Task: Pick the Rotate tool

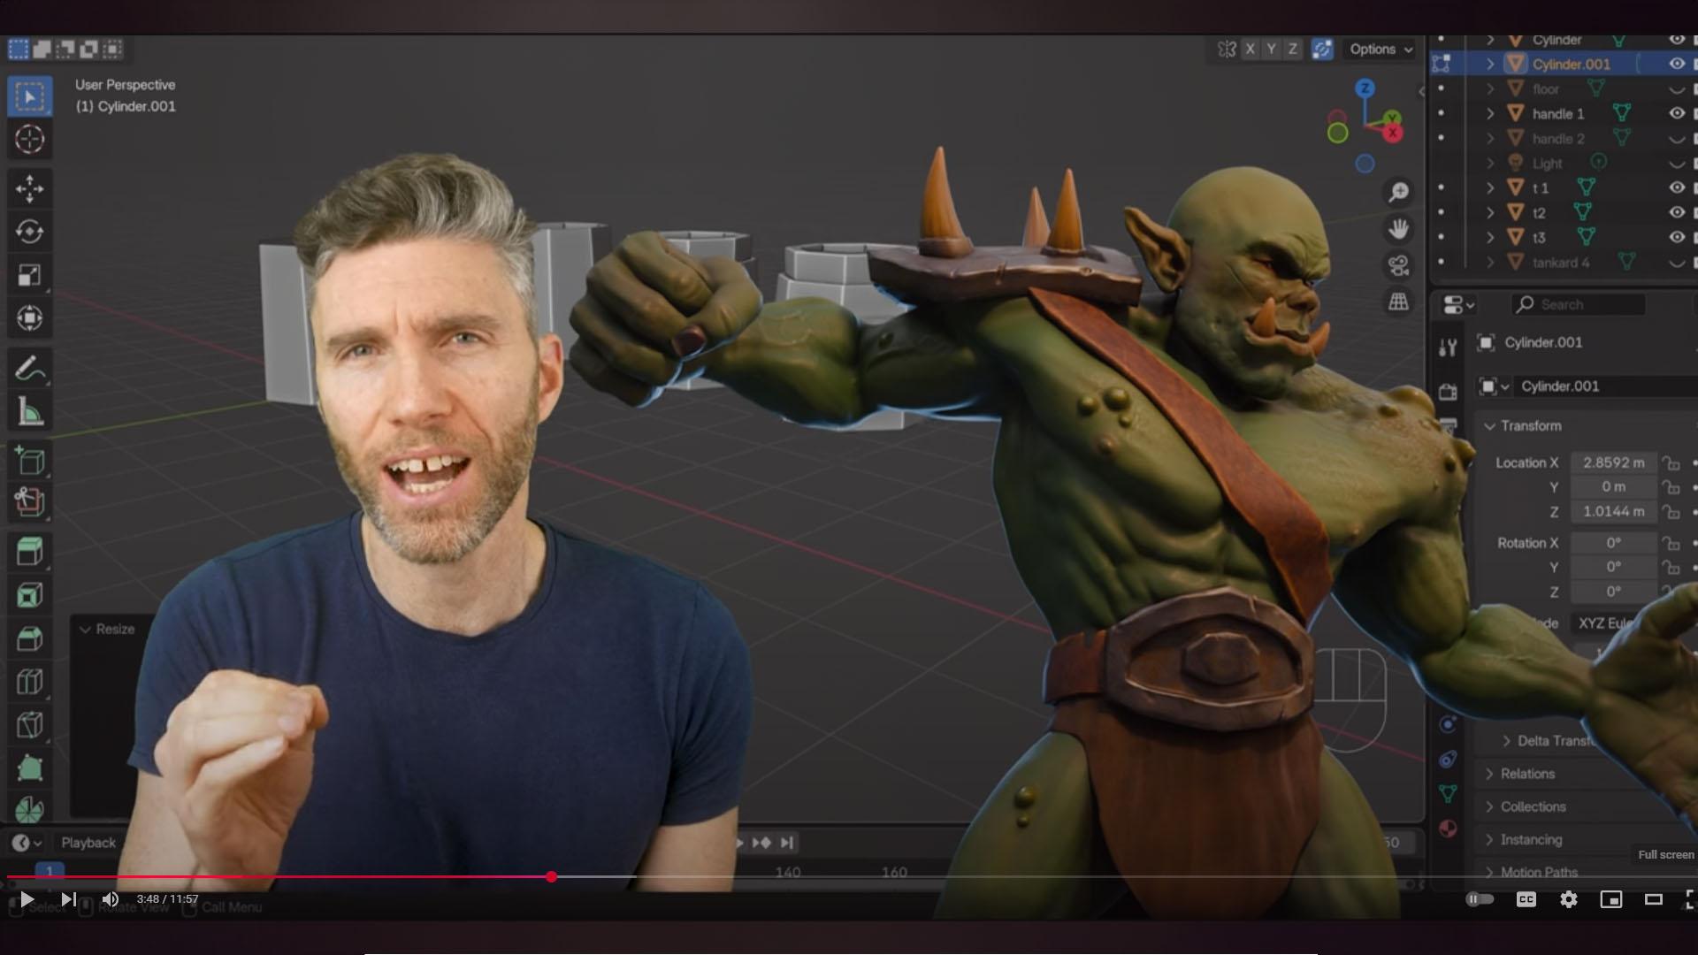Action: [29, 232]
